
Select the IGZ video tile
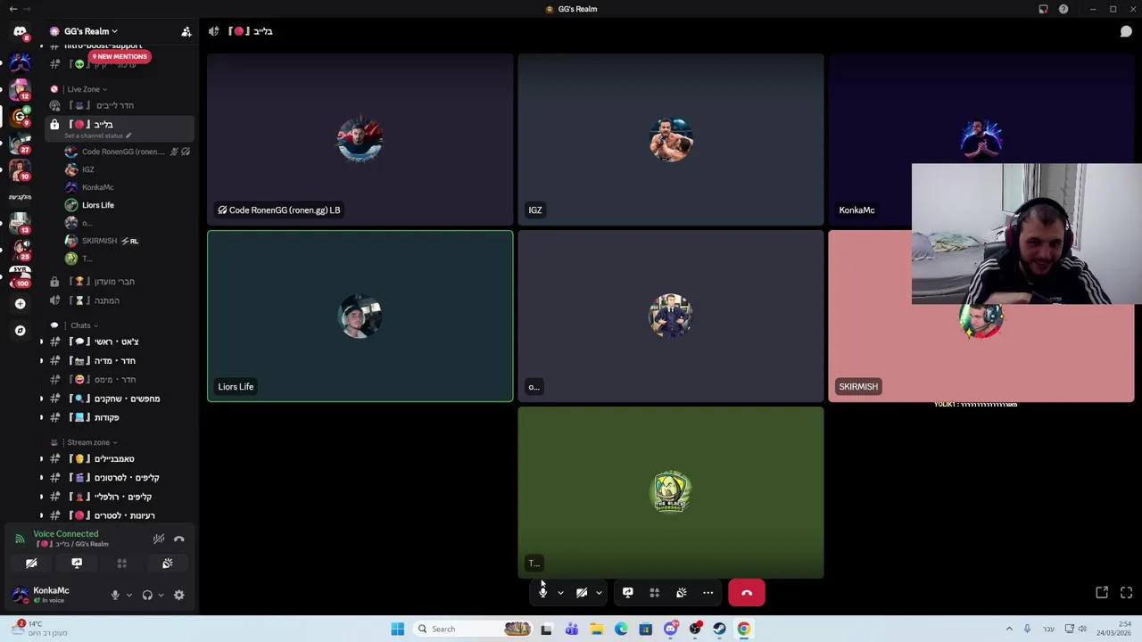click(671, 140)
